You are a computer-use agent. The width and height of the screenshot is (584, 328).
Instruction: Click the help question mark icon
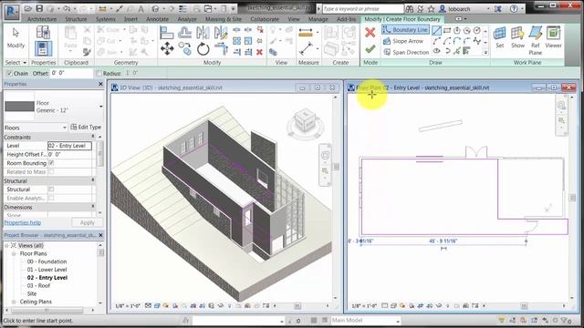[514, 8]
